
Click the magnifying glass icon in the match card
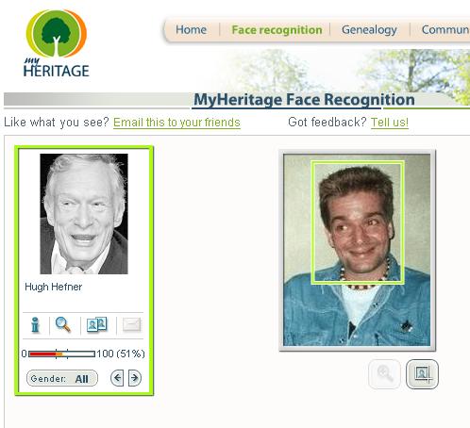click(x=63, y=324)
